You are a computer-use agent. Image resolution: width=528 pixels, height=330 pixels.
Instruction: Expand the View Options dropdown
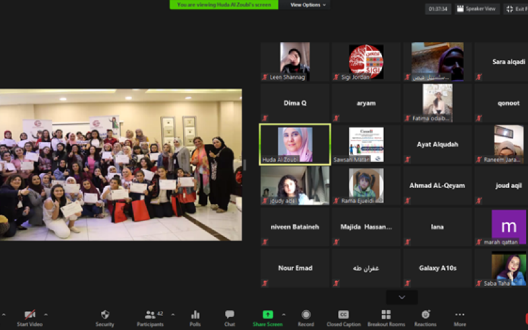(308, 5)
